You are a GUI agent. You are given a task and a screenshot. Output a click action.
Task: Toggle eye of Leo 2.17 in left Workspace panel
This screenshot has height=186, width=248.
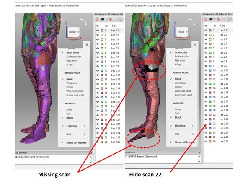(98, 102)
